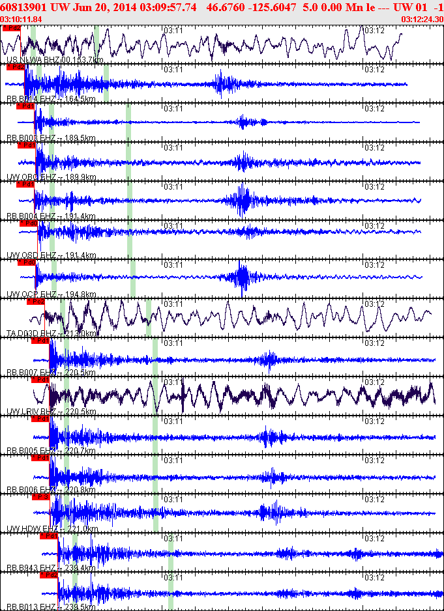444x611 pixels.
Task: Select the Pd1 pick flag on PB.B004 trace
Action: (x=25, y=184)
